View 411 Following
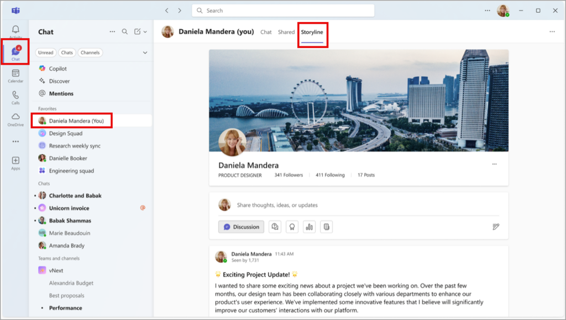 [330, 175]
